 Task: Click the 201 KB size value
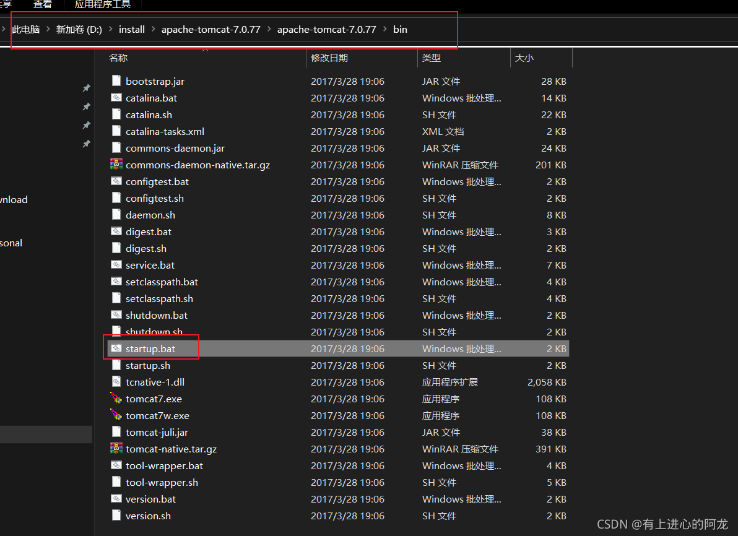click(551, 165)
